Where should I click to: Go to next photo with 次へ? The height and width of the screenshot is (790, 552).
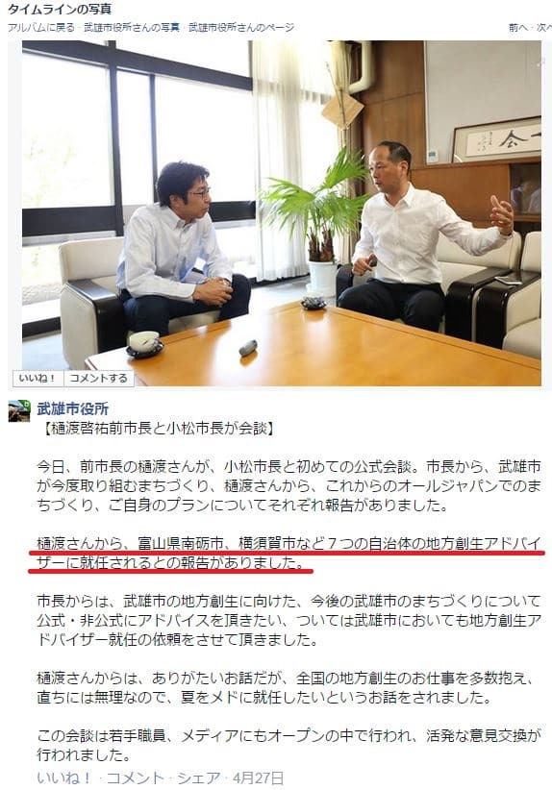coord(543,27)
